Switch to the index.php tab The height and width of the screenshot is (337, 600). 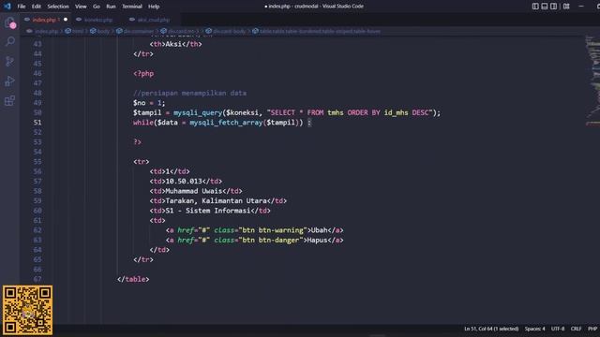46,20
